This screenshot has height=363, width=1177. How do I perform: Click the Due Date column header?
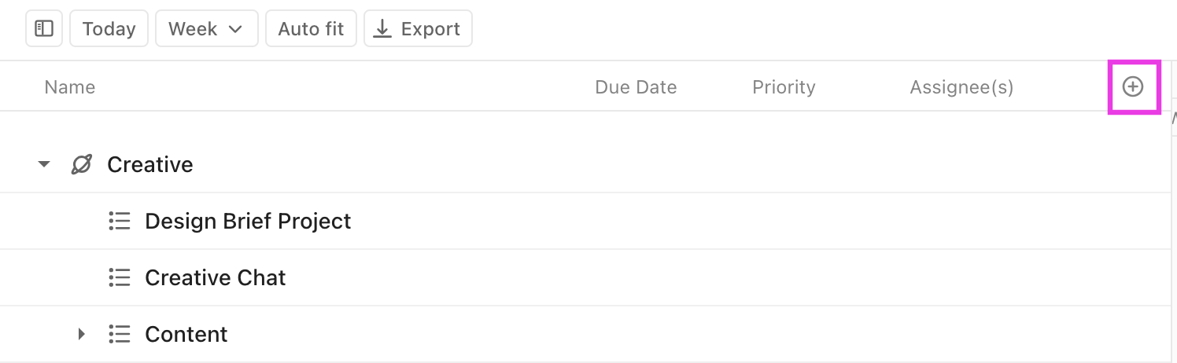tap(636, 87)
